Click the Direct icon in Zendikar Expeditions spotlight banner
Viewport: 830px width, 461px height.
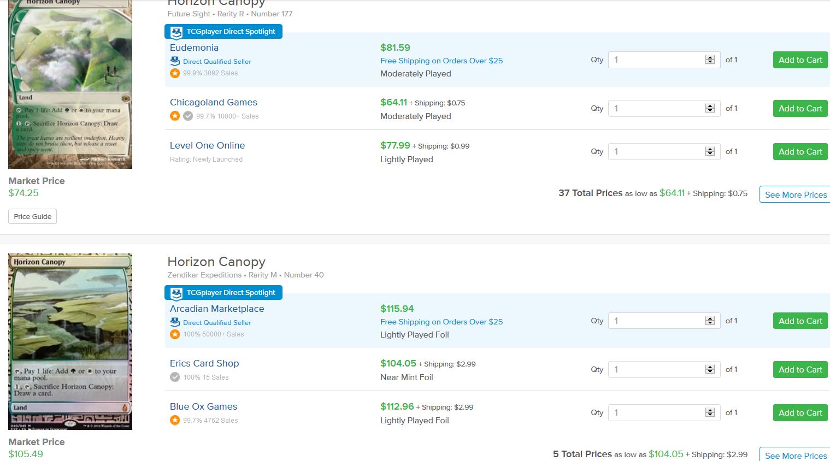176,293
